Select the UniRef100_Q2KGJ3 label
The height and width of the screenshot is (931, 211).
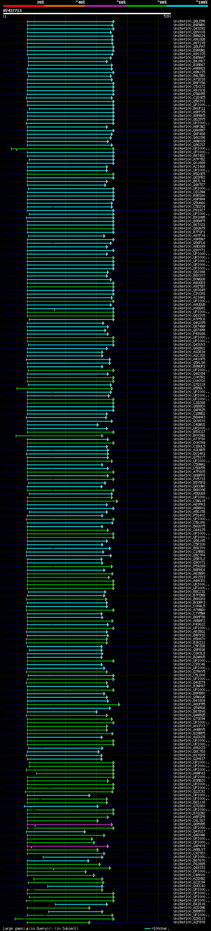[189, 919]
